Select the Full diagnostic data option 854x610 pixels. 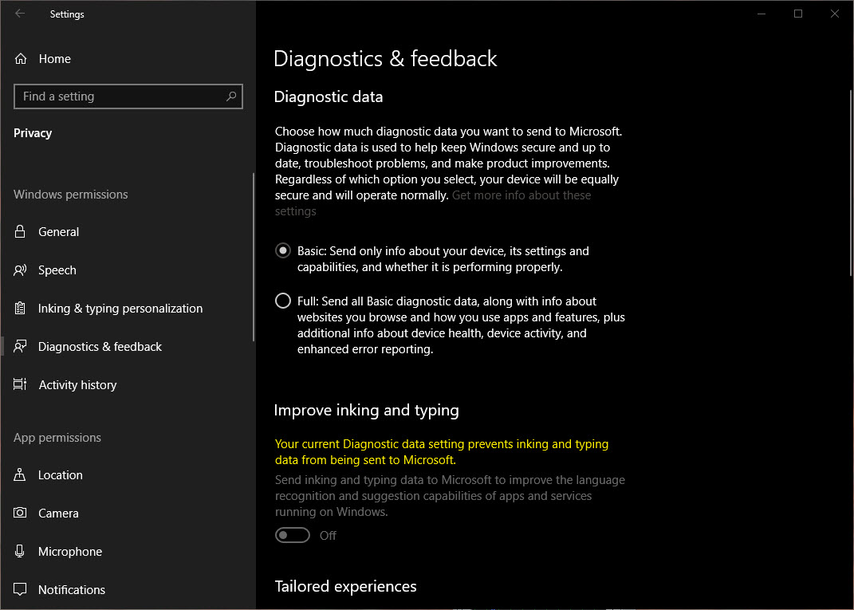[x=283, y=301]
